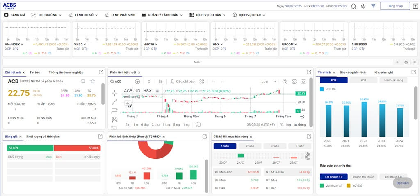Expand the THỊ TRƯỜNG menu dropdown
The height and width of the screenshot is (196, 420).
point(50,15)
